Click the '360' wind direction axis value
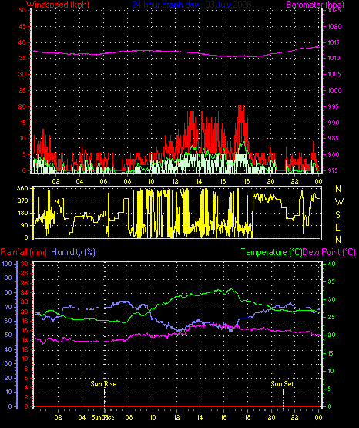This screenshot has height=428, width=359. coord(22,188)
